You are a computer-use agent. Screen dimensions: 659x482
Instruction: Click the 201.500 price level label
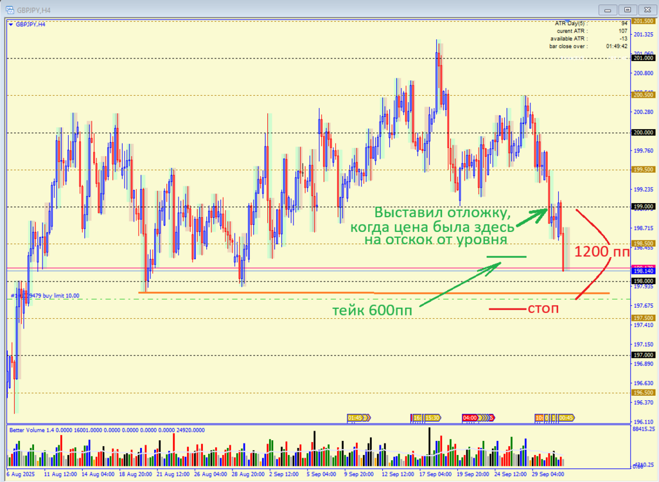point(643,21)
